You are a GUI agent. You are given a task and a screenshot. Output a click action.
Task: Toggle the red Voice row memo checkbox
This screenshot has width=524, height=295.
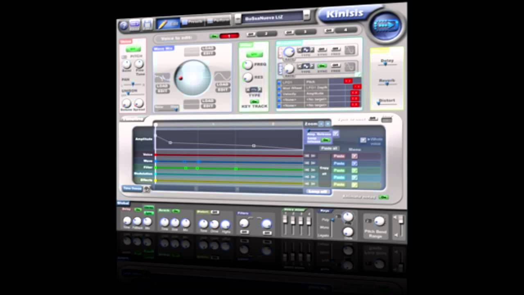(x=355, y=156)
